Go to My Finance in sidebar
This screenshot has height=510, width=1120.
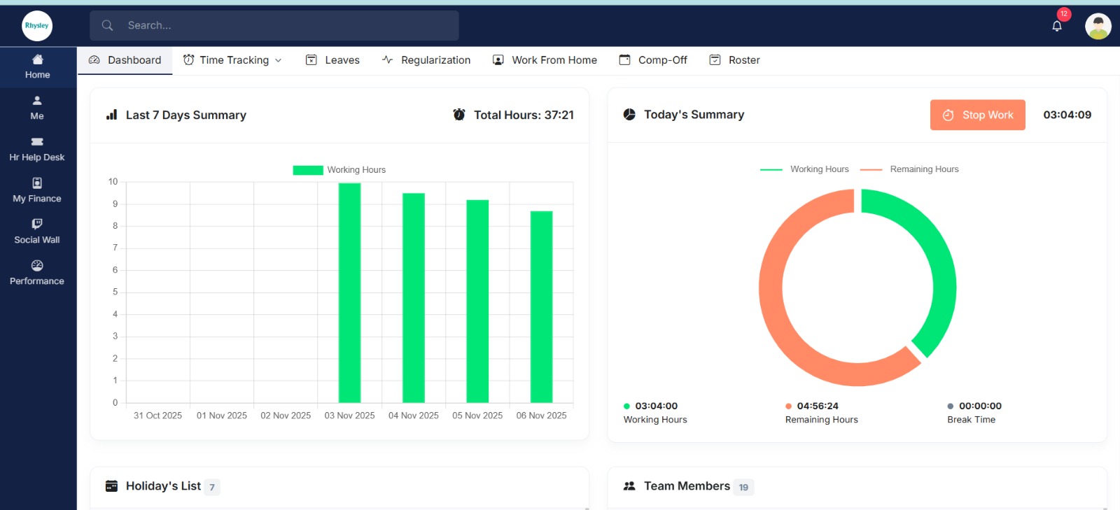37,190
